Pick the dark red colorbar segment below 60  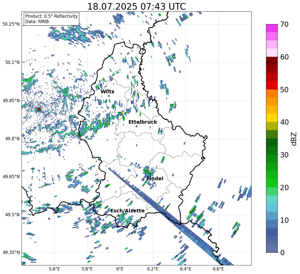tap(272, 61)
